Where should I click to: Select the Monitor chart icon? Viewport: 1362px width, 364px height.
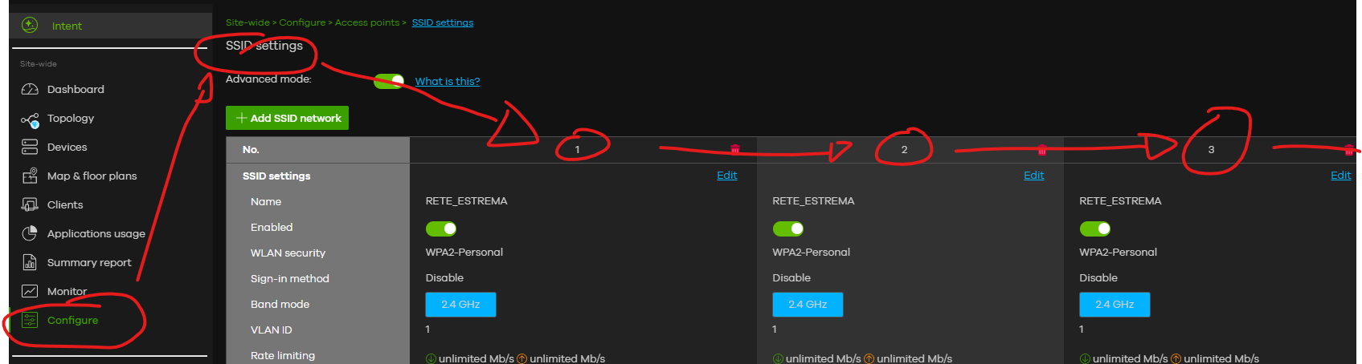tap(30, 291)
